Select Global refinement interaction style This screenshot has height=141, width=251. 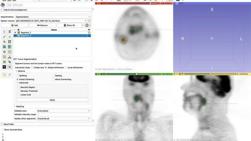(x=46, y=68)
